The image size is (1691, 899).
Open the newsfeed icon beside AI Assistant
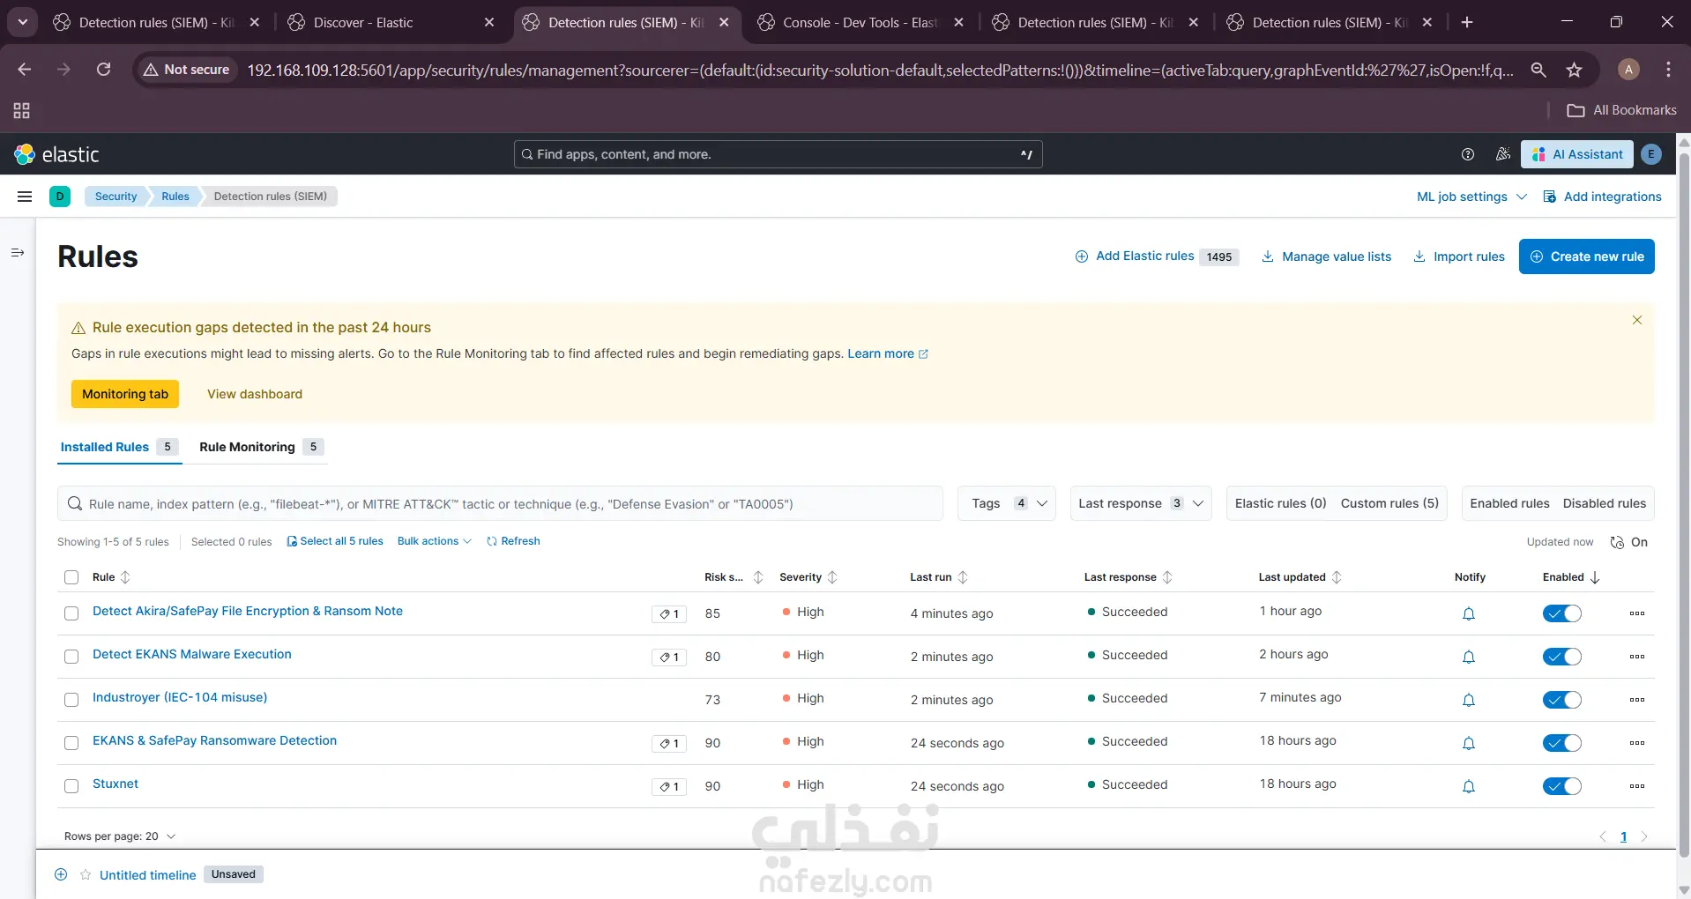pos(1503,154)
